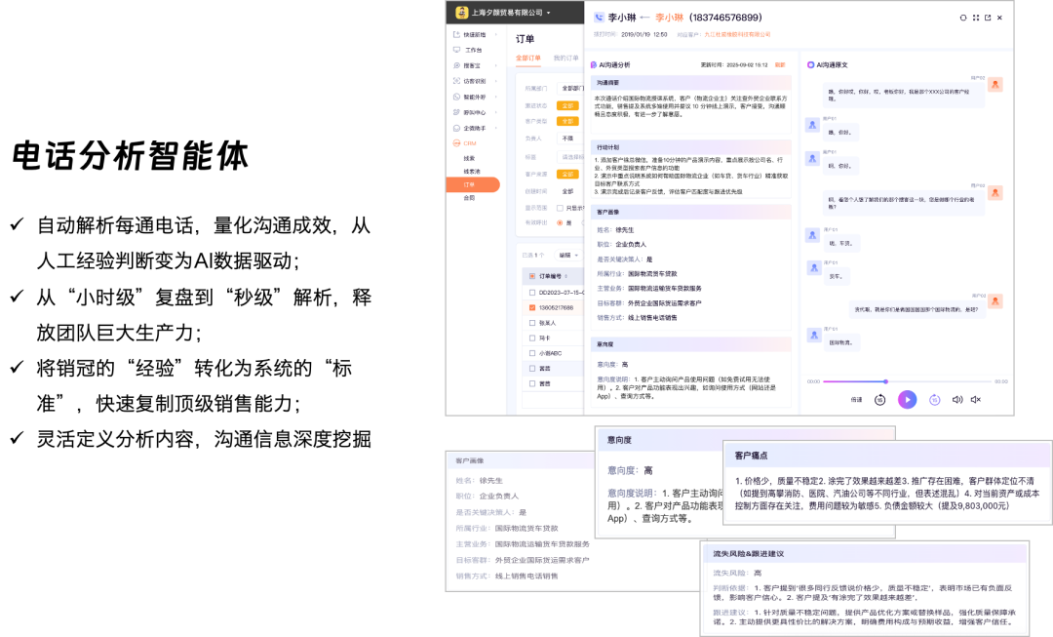Click the 客户痛点 card heading
Viewport: 1053px width, 637px height.
[751, 456]
